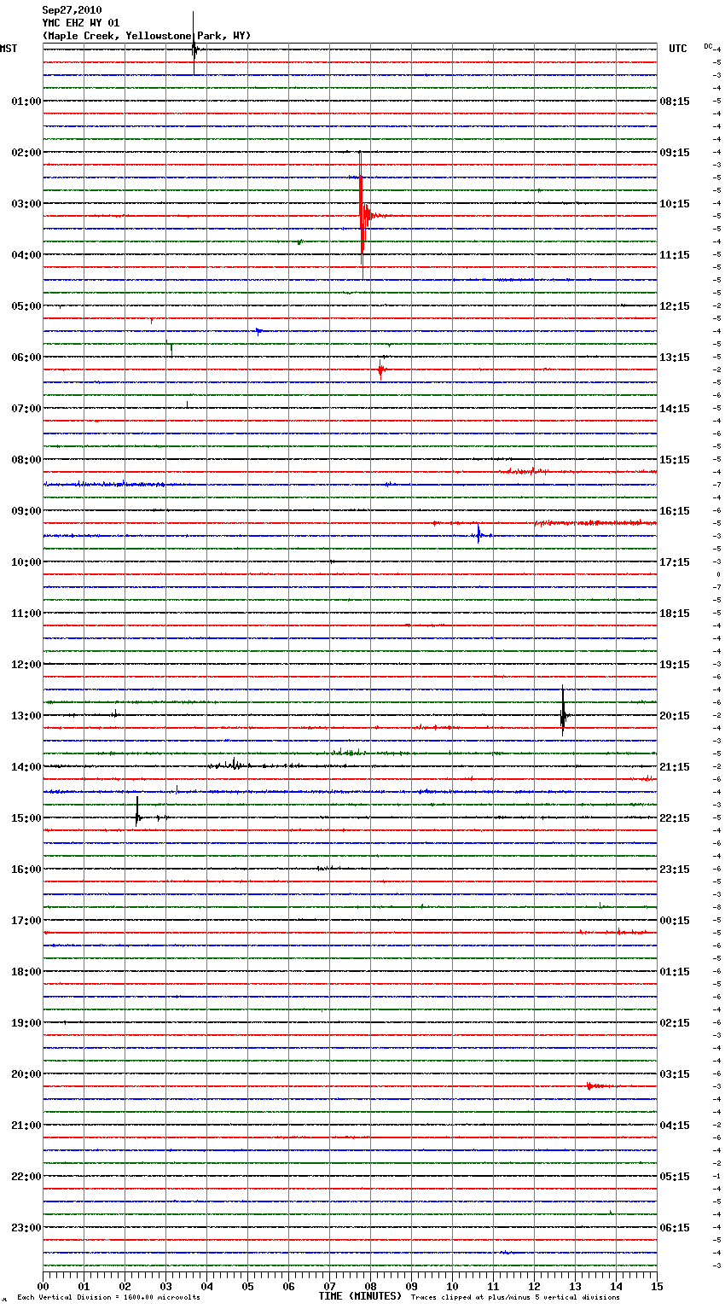
Task: Click the large red earthquake spike near 03:15
Action: 362,215
